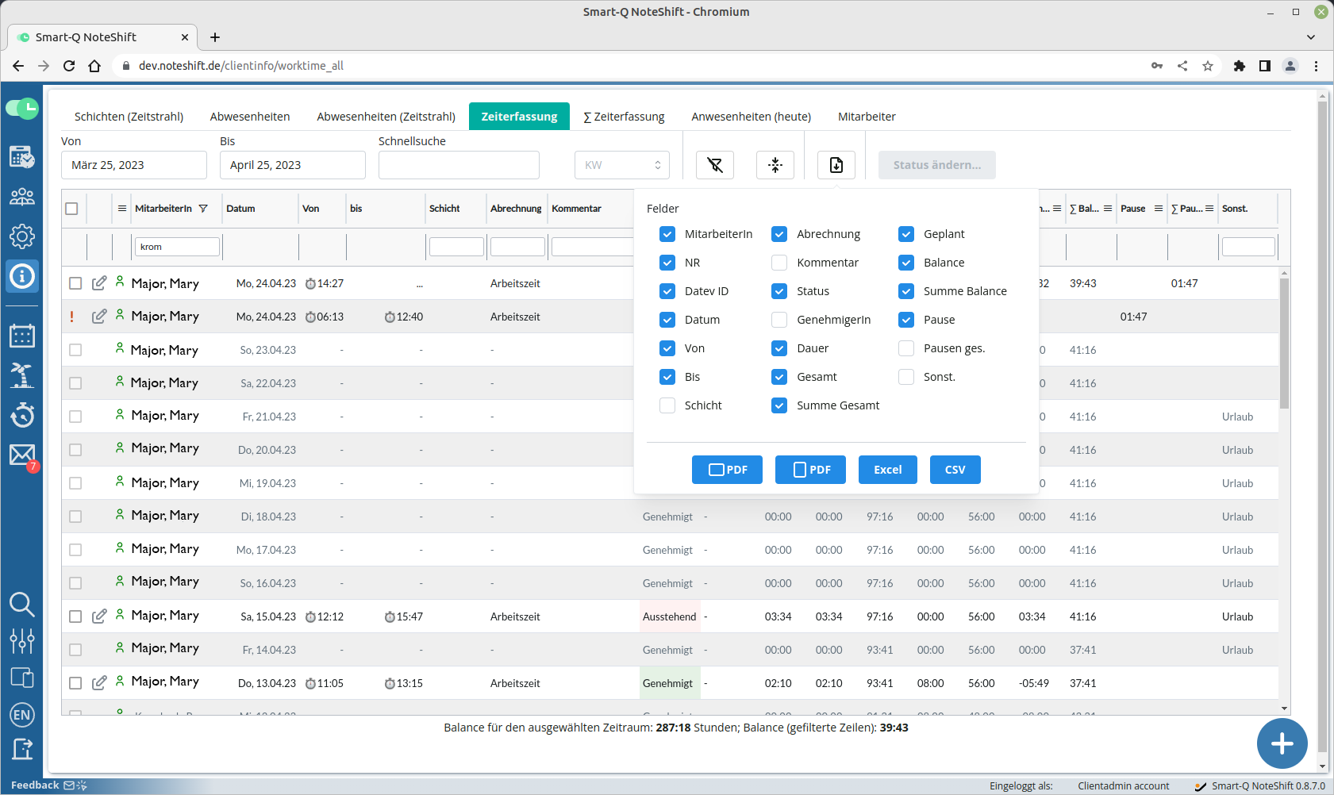Viewport: 1334px width, 795px height.
Task: Click the logout sidebar icon
Action: click(21, 748)
